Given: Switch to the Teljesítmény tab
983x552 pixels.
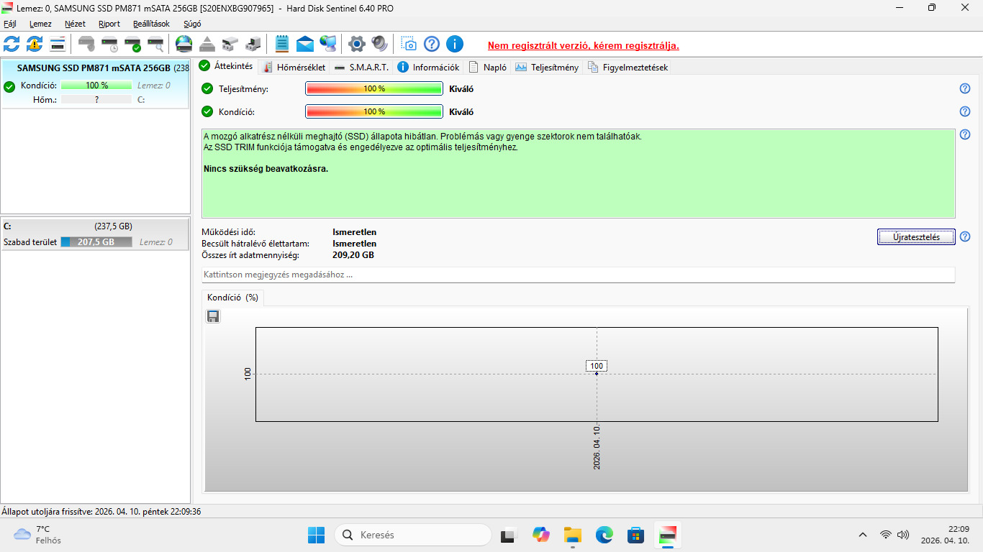Looking at the screenshot, I should pos(547,68).
